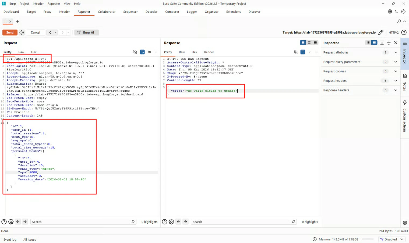409x243 pixels.
Task: Open Response search help icon
Action: pos(164,222)
